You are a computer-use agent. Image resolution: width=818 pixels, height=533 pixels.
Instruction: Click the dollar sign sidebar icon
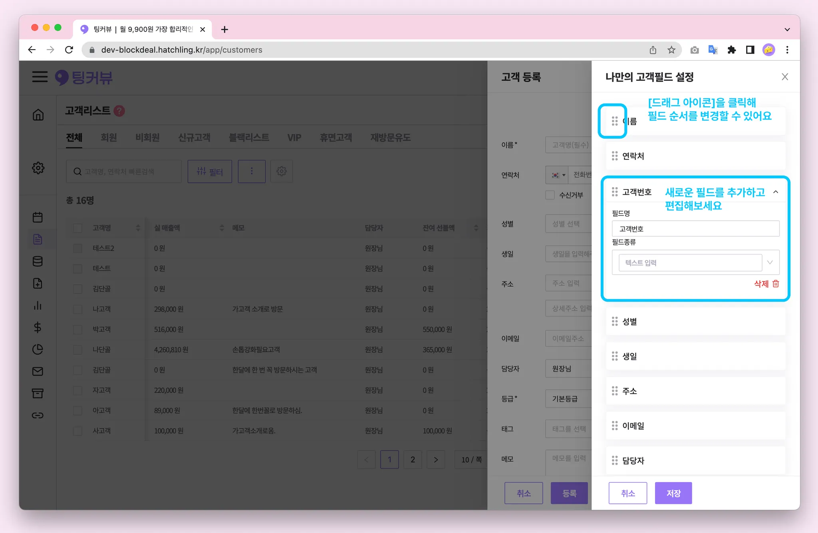pos(38,327)
